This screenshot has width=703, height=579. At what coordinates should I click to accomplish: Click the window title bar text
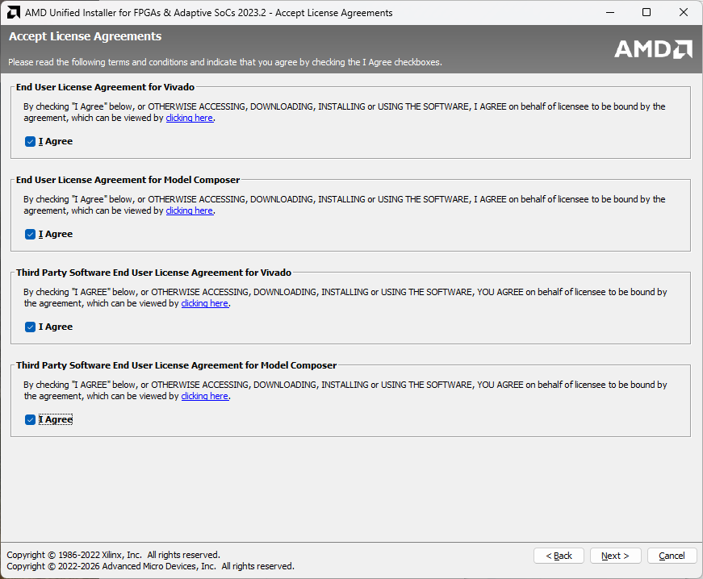pos(208,13)
